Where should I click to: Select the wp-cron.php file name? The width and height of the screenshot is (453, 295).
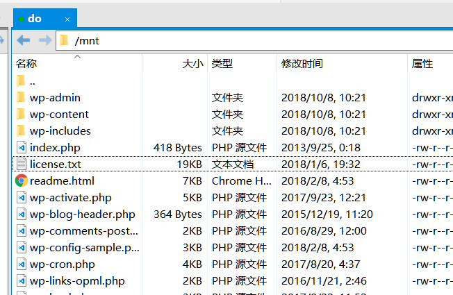tap(63, 264)
